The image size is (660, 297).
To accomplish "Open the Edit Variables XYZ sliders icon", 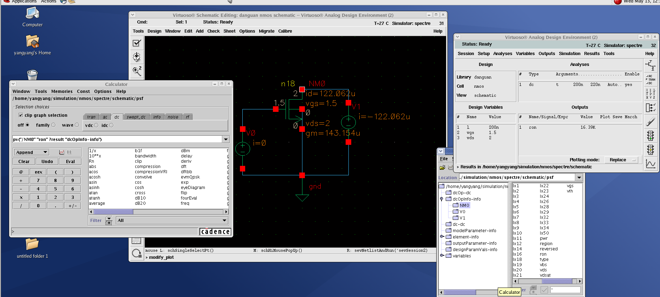I will (x=651, y=94).
